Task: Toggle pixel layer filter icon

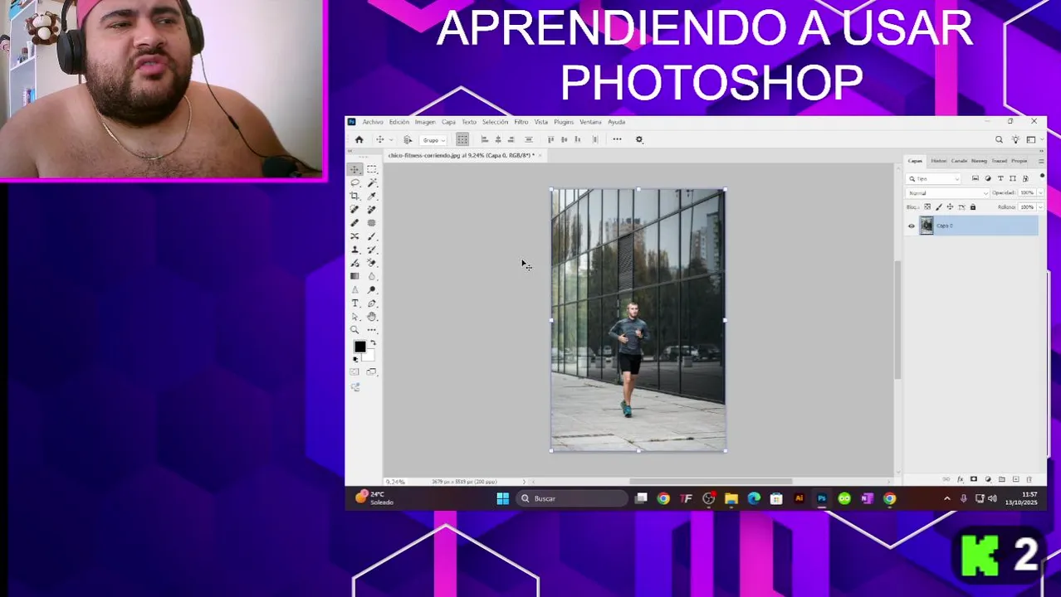Action: click(975, 178)
